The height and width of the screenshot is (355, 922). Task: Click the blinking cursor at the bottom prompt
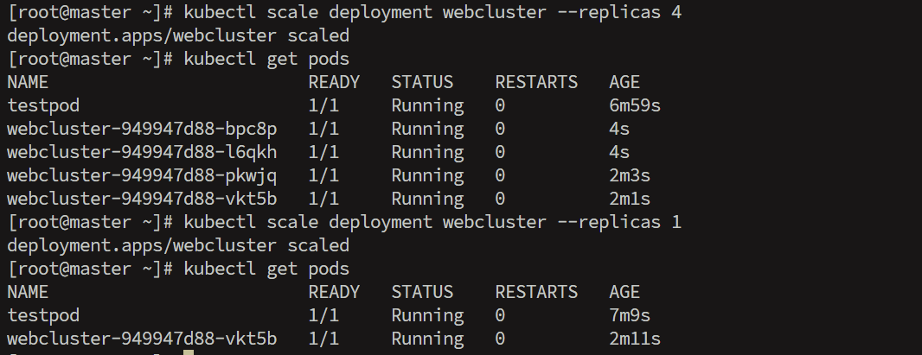[189, 352]
